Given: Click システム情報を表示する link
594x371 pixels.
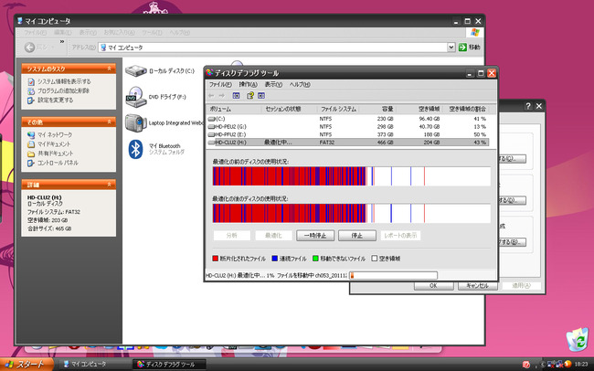Looking at the screenshot, I should (64, 81).
